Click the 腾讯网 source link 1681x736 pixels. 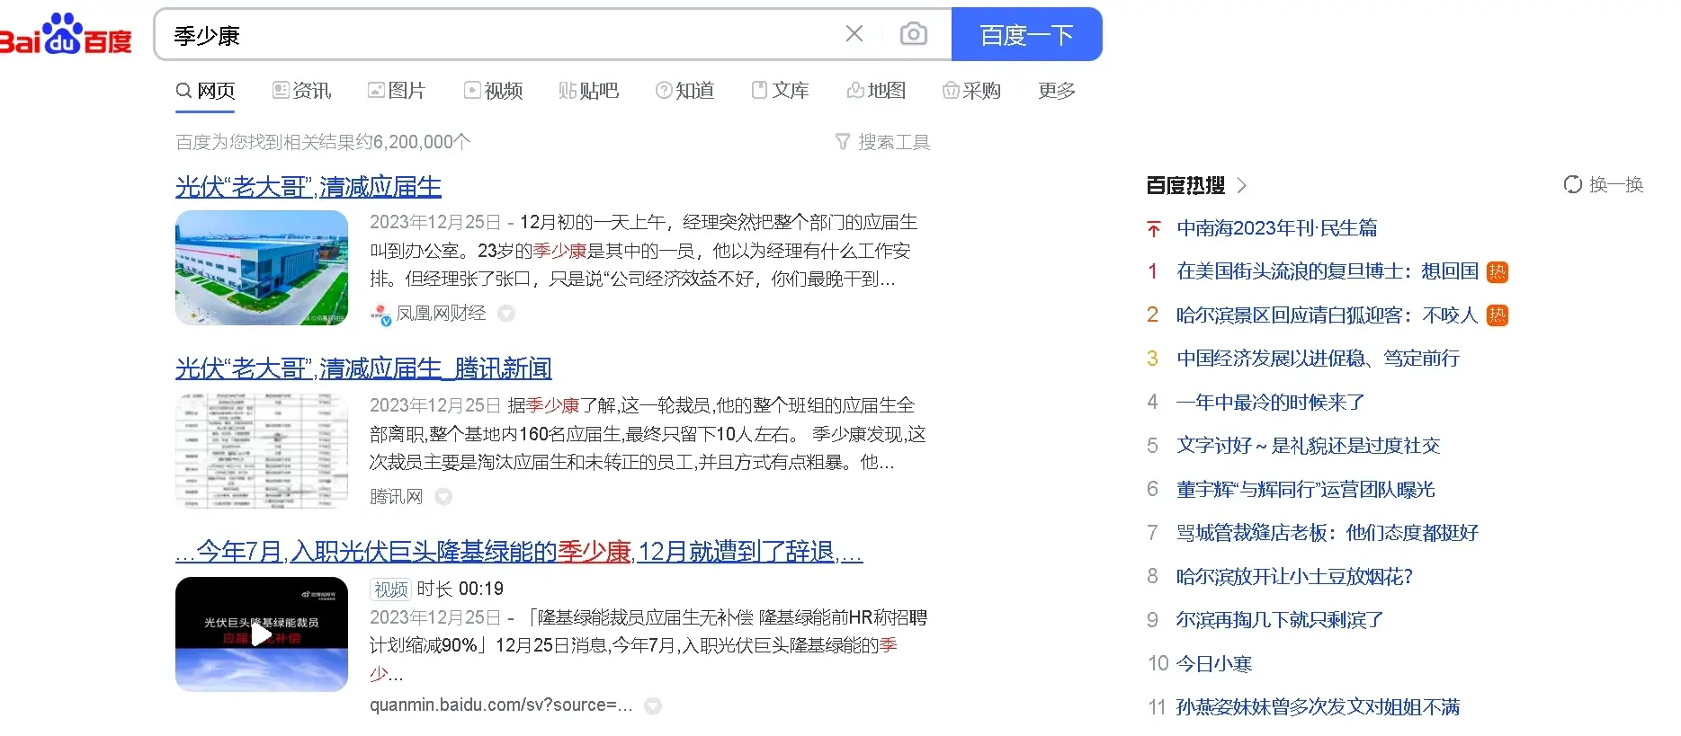[396, 497]
